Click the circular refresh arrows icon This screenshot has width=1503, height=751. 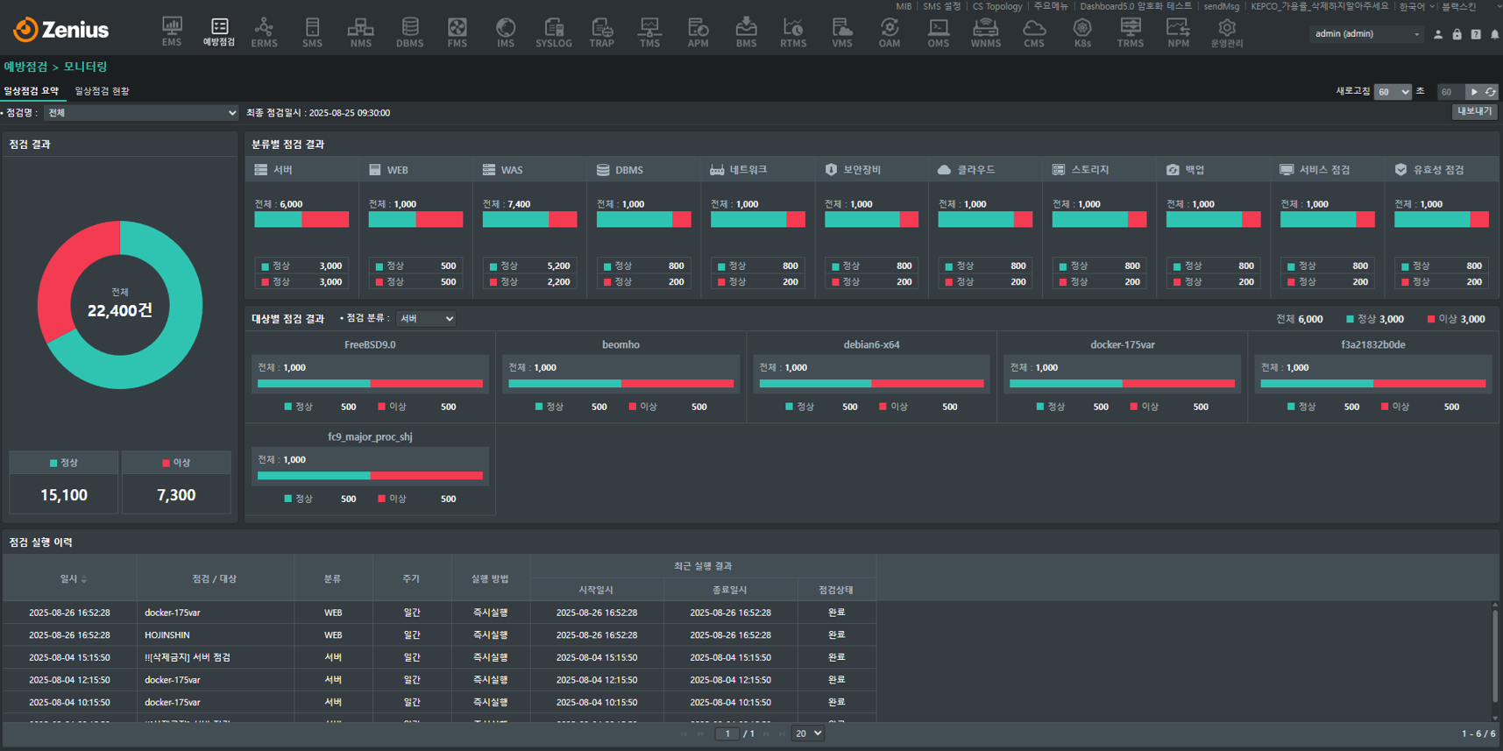[x=1490, y=92]
